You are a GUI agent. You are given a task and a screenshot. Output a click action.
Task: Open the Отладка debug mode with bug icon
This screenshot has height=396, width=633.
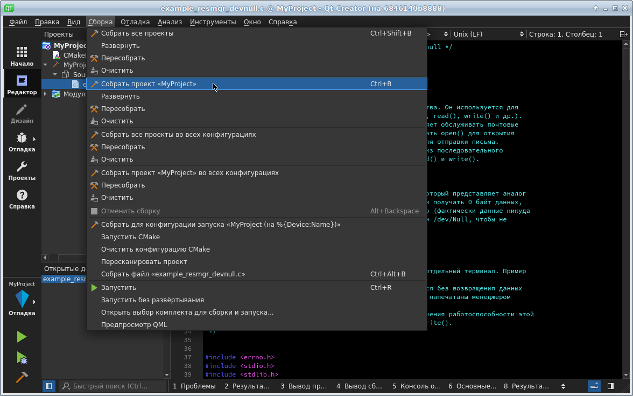(22, 142)
